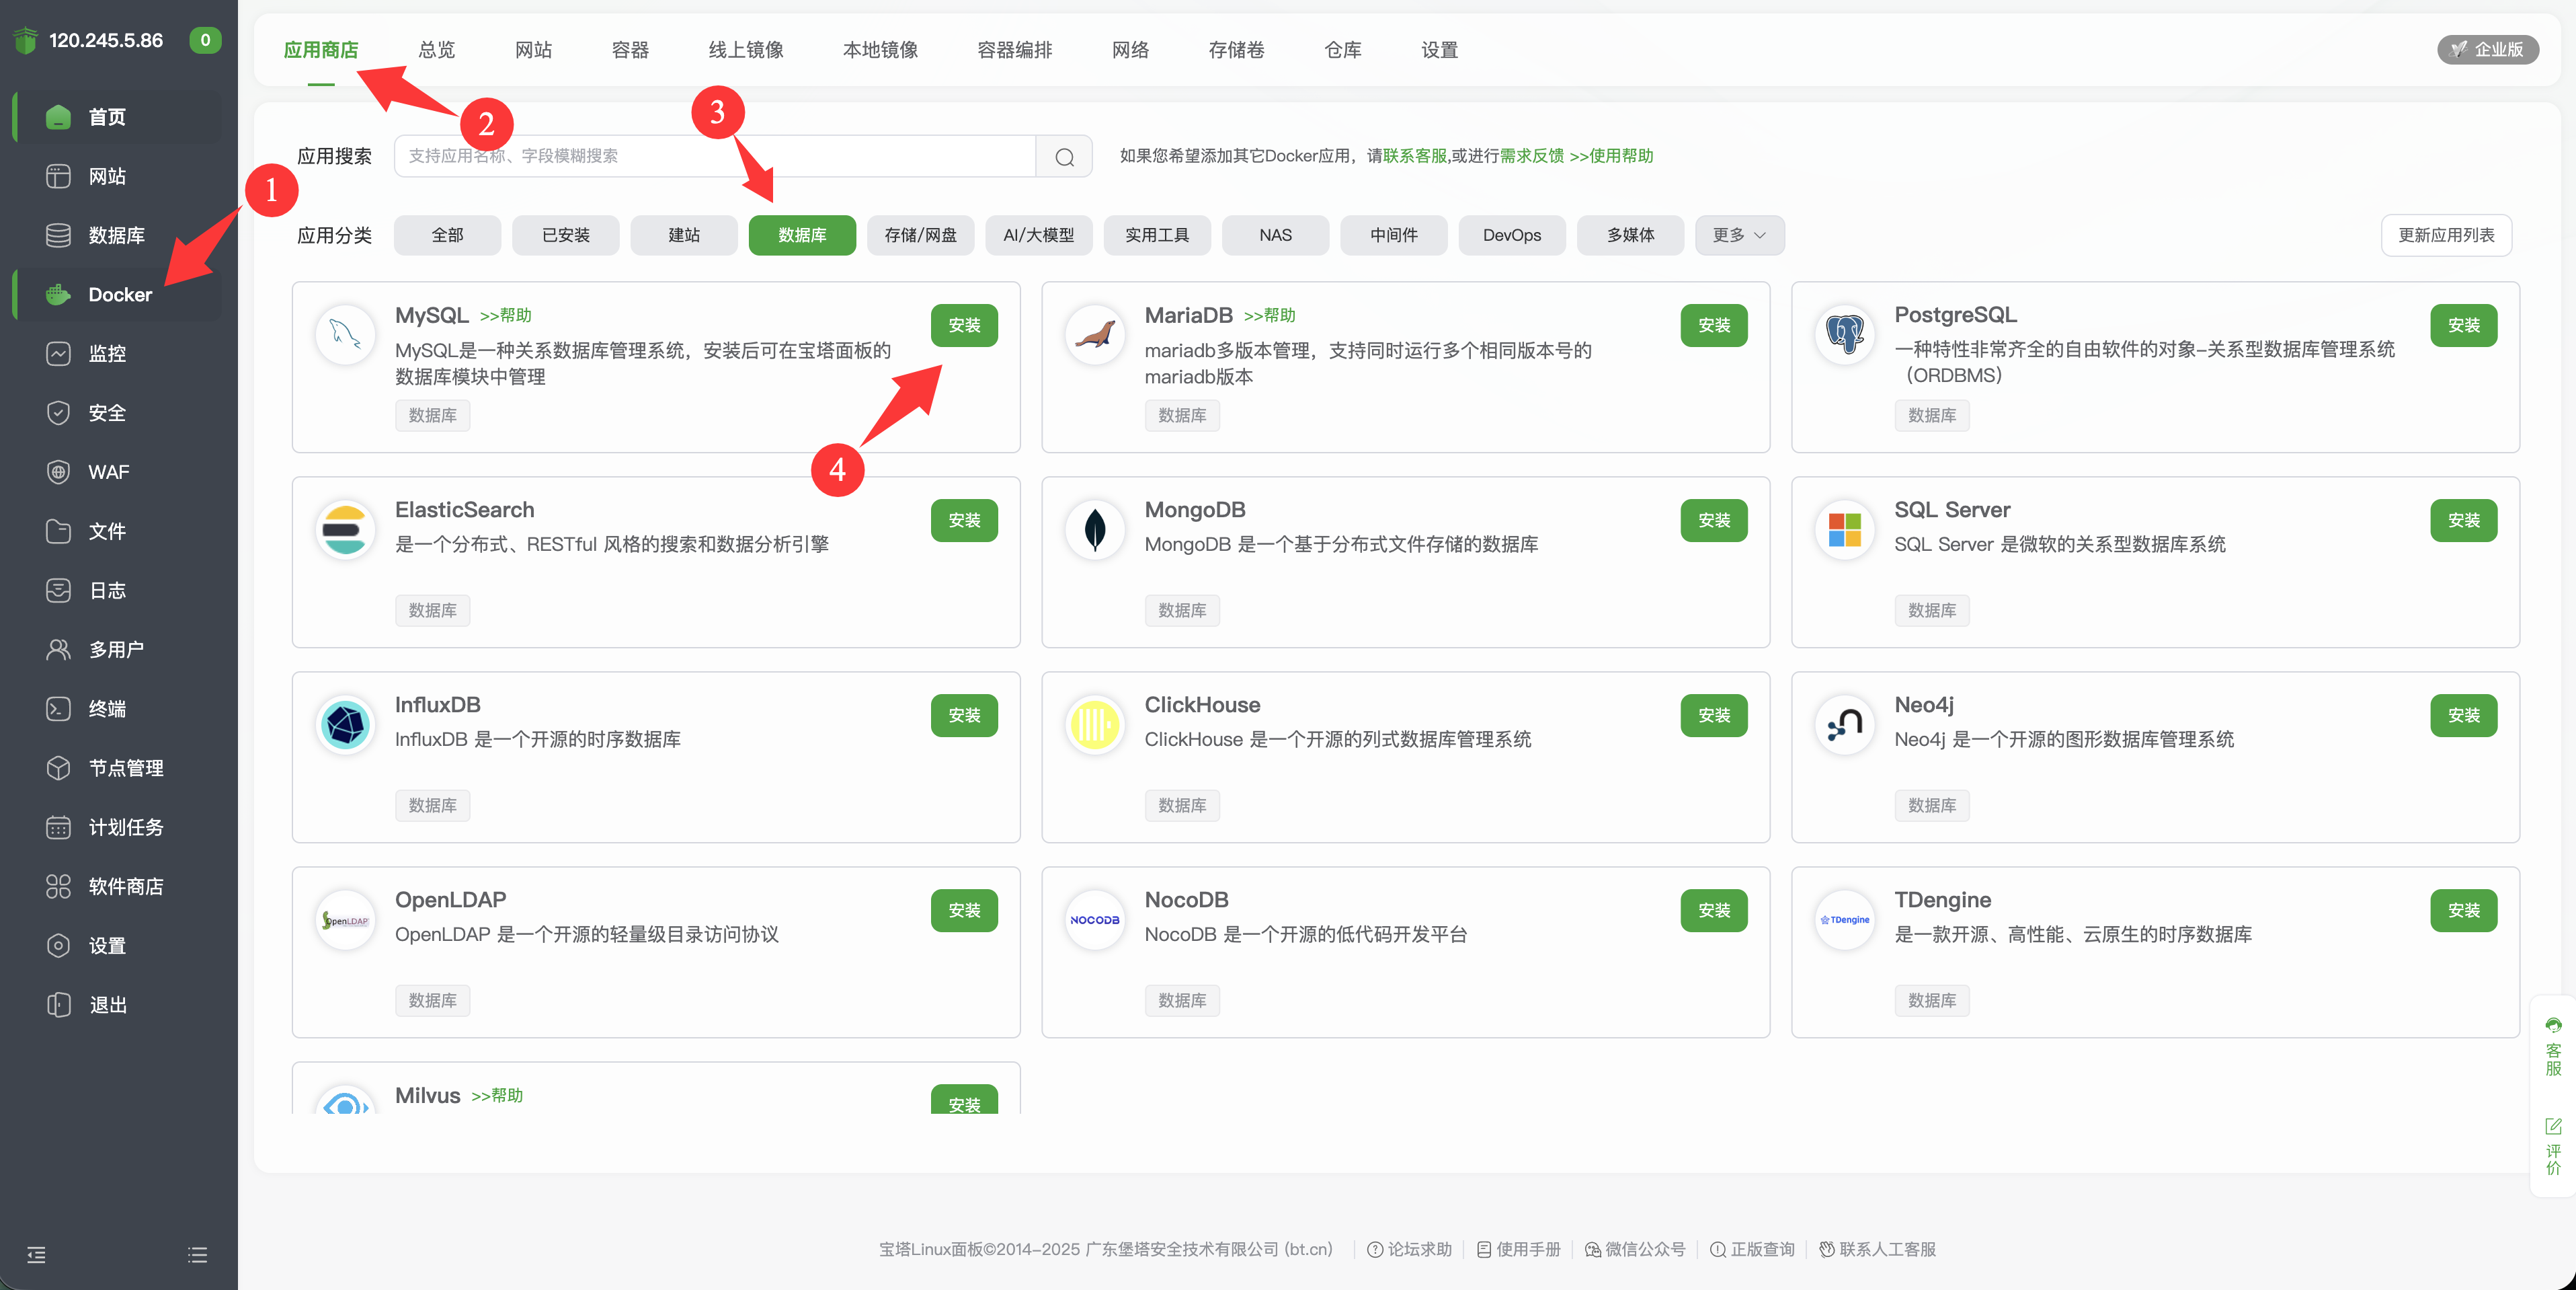Image resolution: width=2576 pixels, height=1290 pixels.
Task: Click the customer service headset icon
Action: click(2553, 1025)
